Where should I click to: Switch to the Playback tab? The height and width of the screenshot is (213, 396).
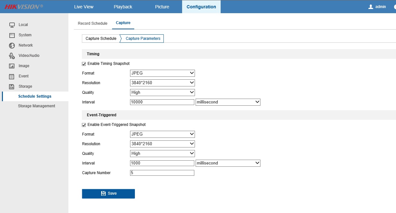coord(123,7)
